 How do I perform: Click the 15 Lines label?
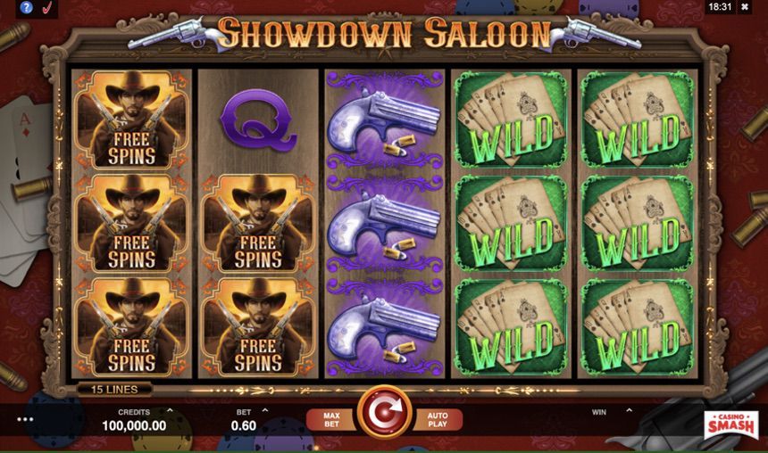pos(114,390)
